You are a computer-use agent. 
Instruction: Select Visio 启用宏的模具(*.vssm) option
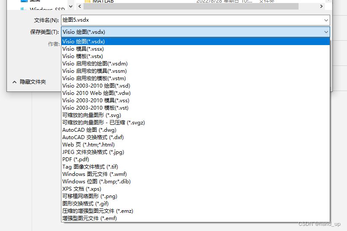[x=196, y=71]
